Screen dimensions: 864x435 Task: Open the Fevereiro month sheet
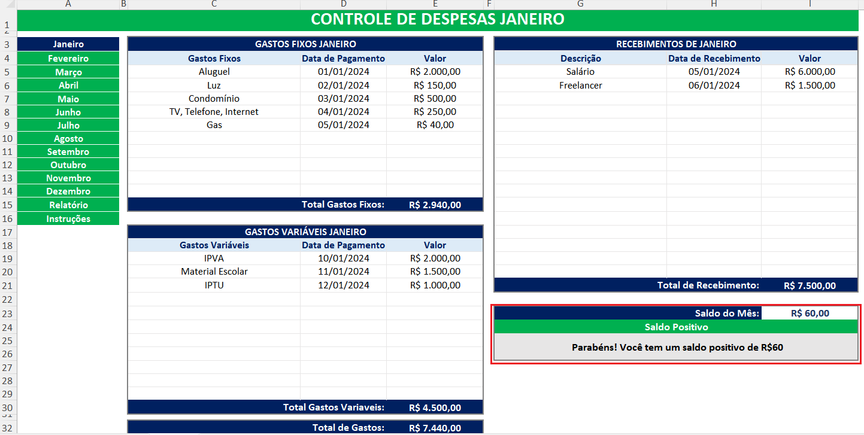(x=68, y=57)
